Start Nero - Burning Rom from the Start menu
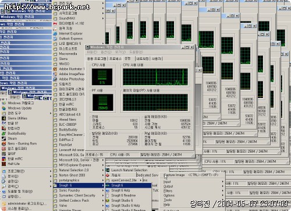This screenshot has height=211, width=291. (22, 143)
